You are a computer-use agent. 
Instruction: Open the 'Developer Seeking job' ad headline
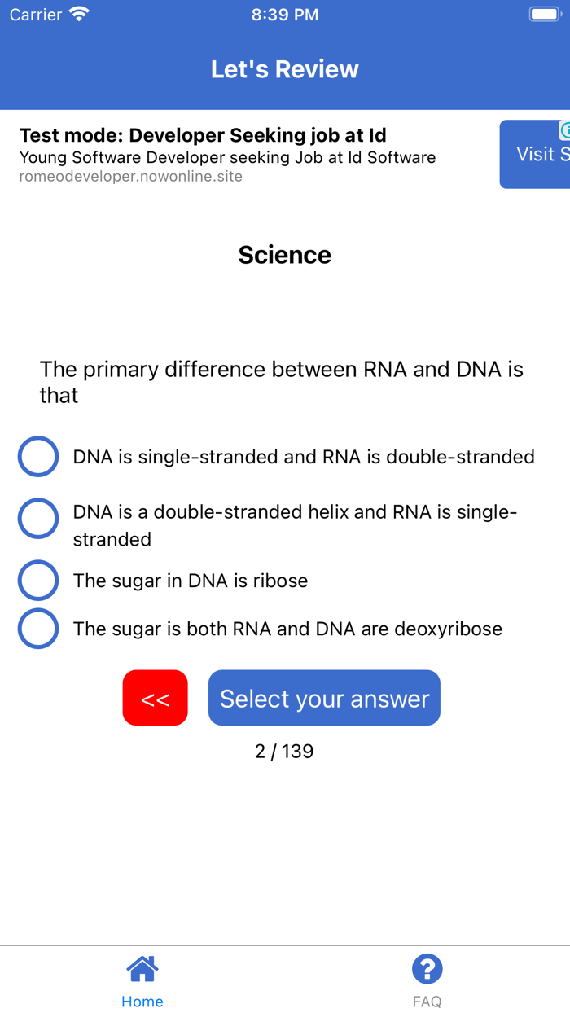point(203,135)
